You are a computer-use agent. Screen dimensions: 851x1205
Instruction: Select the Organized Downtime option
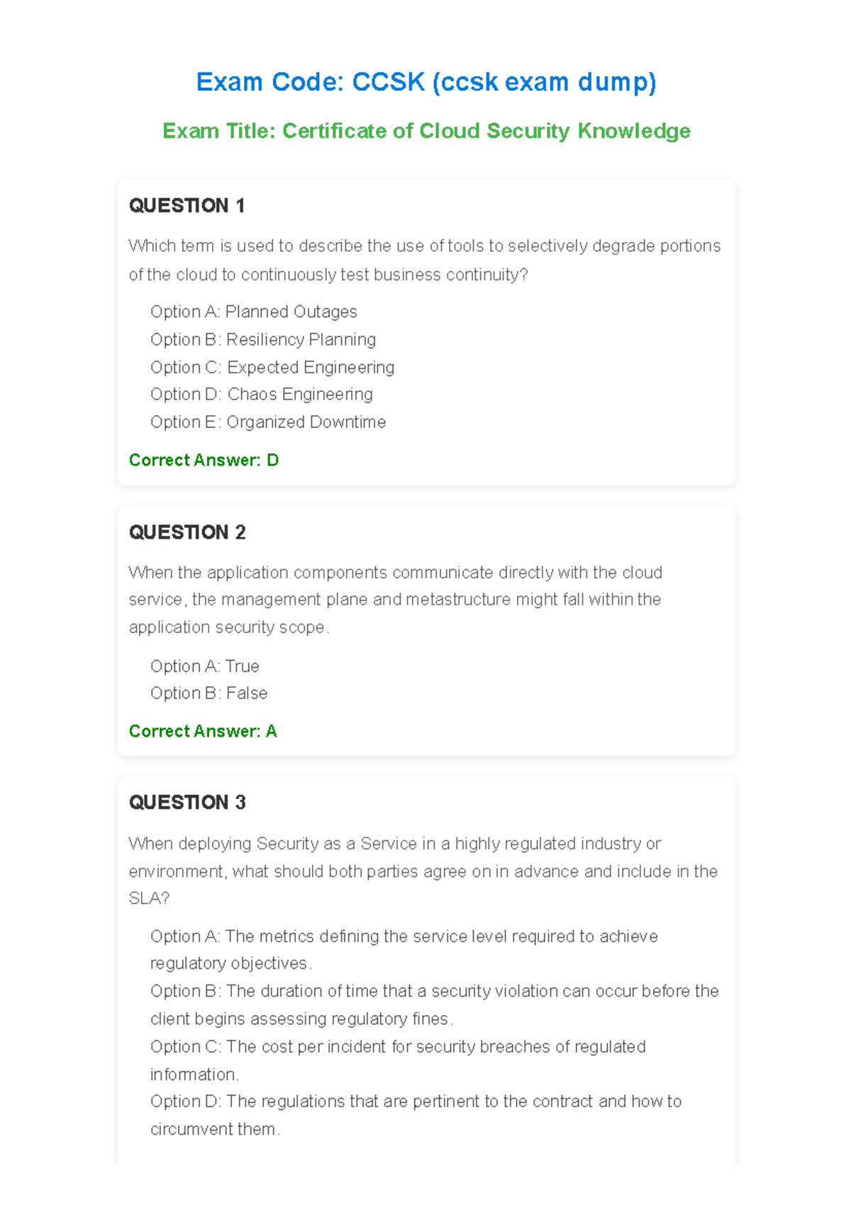pos(267,422)
